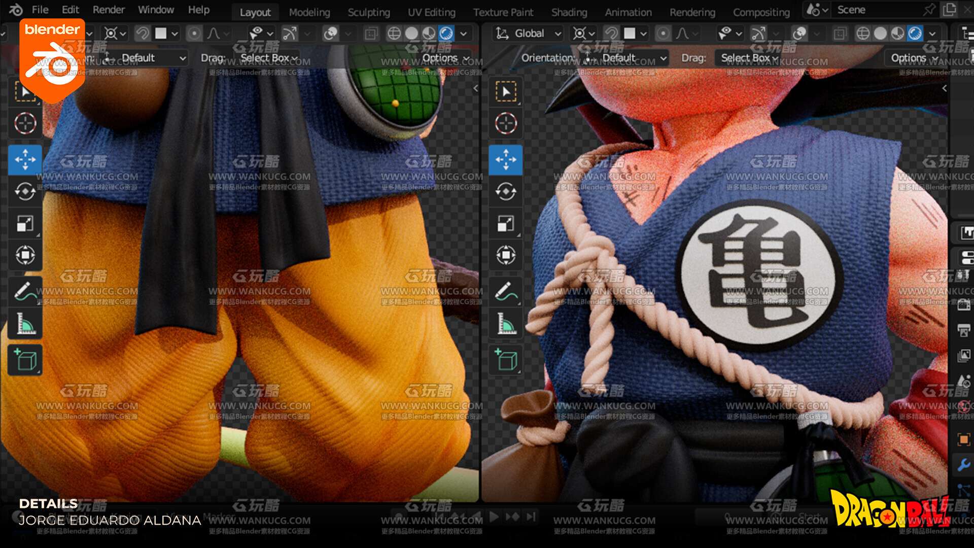Toggle proportional editing in left viewport header
The height and width of the screenshot is (548, 974).
(194, 33)
